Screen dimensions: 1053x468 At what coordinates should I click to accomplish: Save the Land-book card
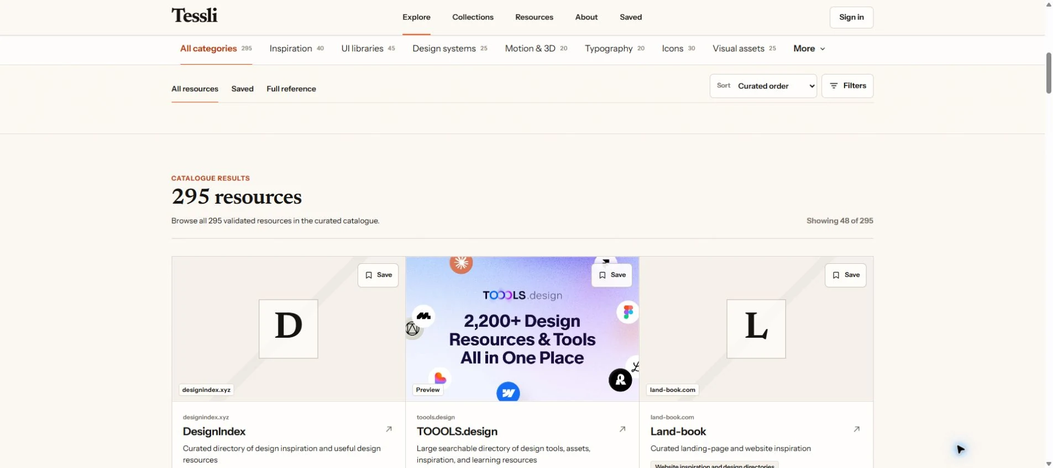[846, 275]
